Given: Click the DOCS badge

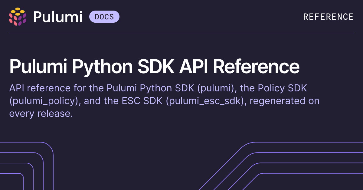Looking at the screenshot, I should [x=104, y=17].
